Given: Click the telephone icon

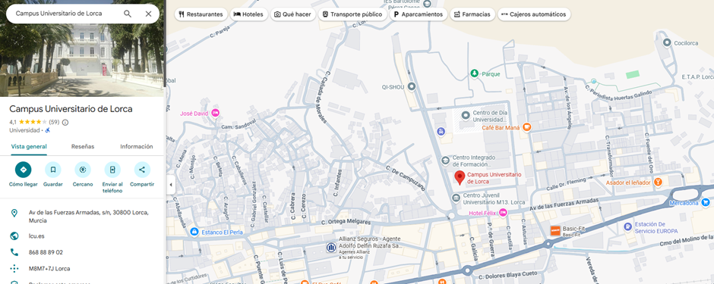Looking at the screenshot, I should [14, 252].
